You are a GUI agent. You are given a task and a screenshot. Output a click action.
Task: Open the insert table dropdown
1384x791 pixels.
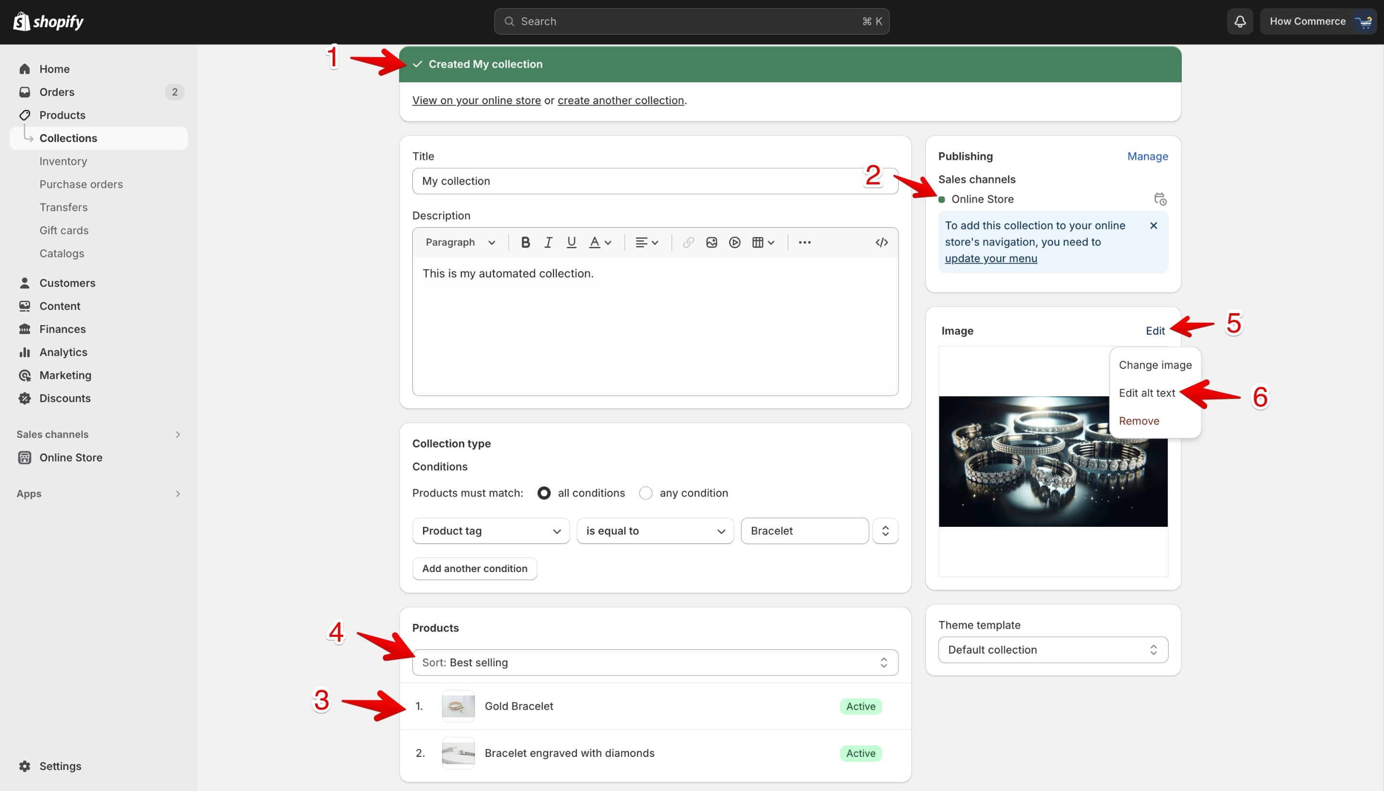[x=763, y=243]
